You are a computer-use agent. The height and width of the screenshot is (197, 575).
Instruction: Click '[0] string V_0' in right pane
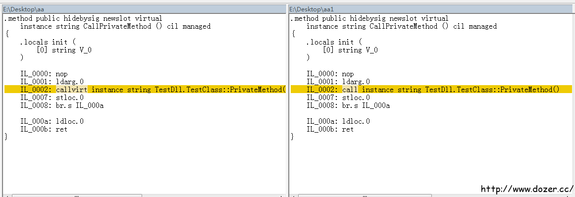pos(350,50)
